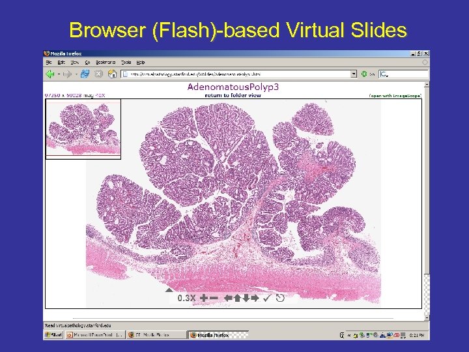Click the Windows Start button
Viewport: 469px width, 352px height.
(x=53, y=335)
